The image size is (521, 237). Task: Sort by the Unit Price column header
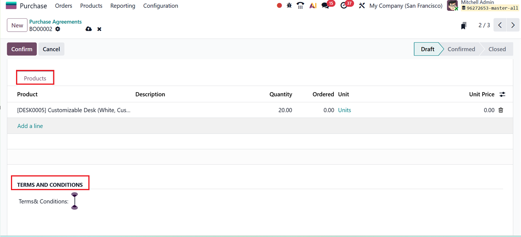(482, 94)
